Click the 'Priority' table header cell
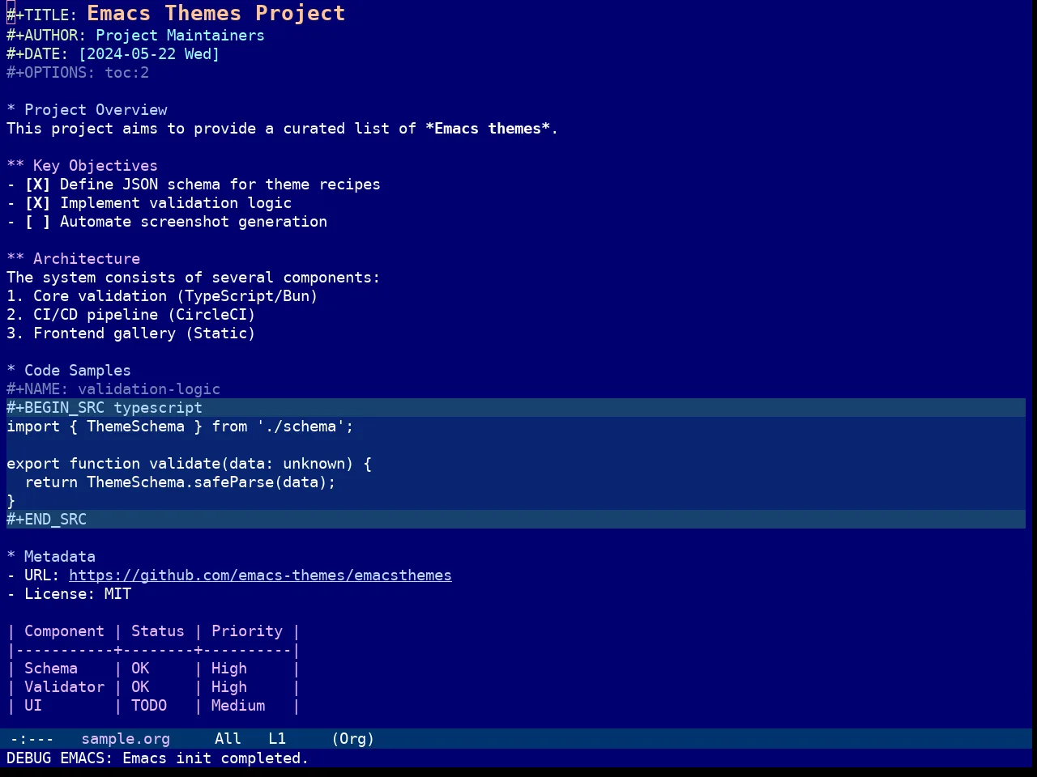Image resolution: width=1037 pixels, height=777 pixels. [247, 631]
